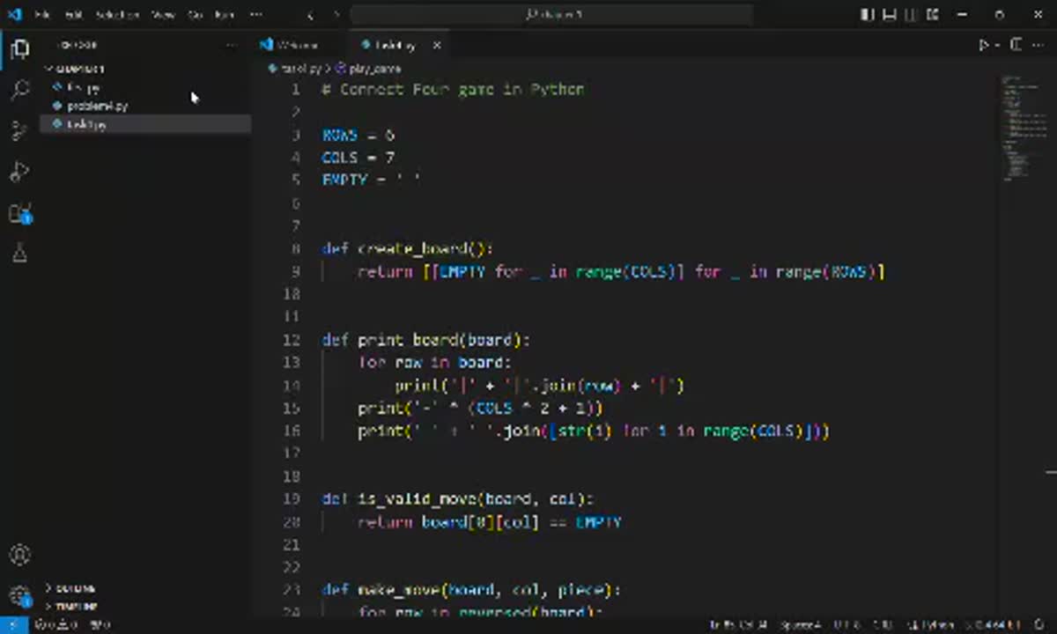Screen dimensions: 1057x634
Task: Open the Selection menu
Action: point(117,15)
